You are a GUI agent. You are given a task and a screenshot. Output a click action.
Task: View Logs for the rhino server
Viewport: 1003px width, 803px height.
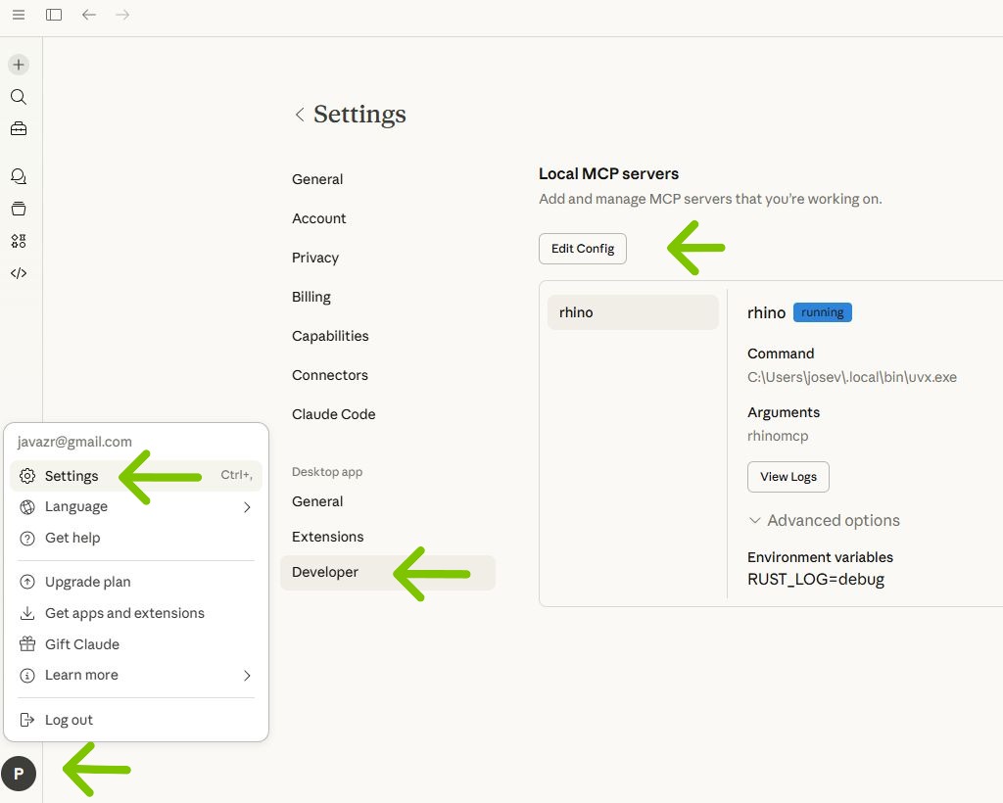788,477
